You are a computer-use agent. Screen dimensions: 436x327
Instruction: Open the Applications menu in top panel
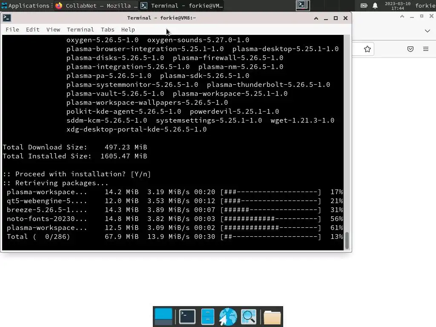click(x=26, y=6)
